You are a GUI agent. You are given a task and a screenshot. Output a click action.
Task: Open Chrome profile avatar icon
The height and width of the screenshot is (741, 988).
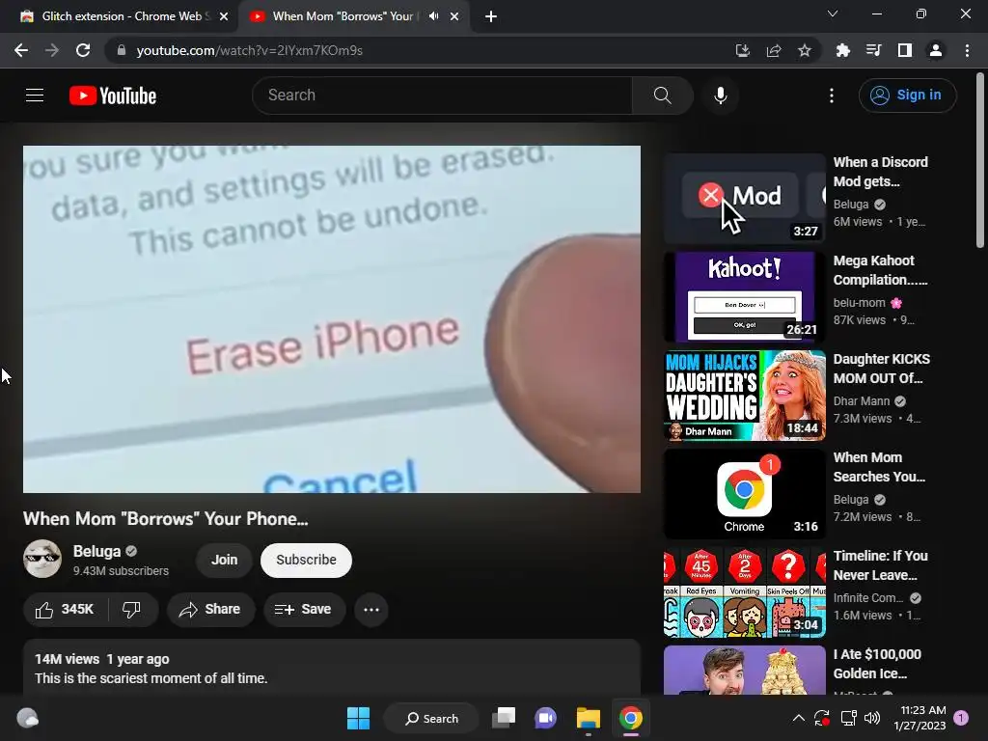tap(936, 50)
